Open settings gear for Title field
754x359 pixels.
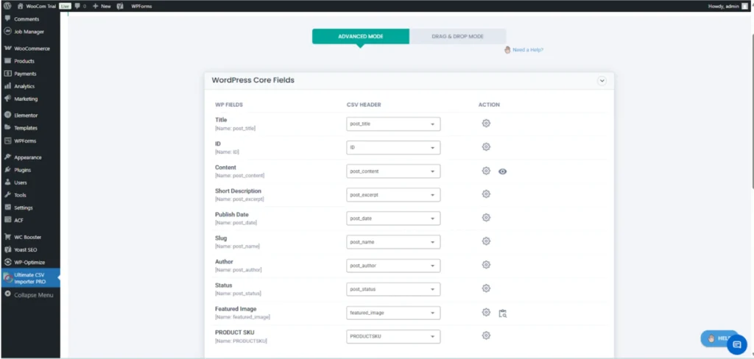(486, 124)
